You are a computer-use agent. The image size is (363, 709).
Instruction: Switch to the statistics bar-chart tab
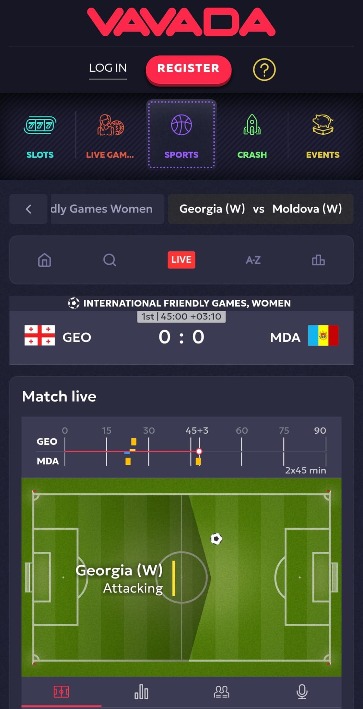[141, 692]
